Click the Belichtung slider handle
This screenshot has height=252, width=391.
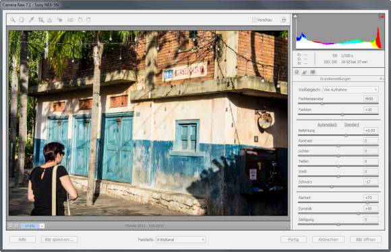point(346,136)
